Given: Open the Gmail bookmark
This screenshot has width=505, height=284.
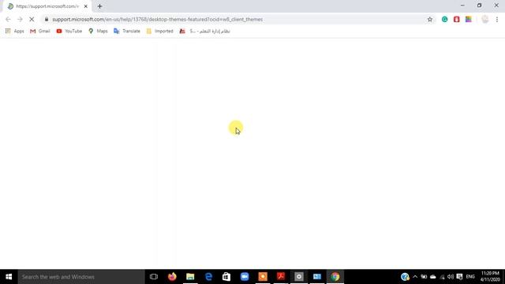Looking at the screenshot, I should click(x=40, y=31).
